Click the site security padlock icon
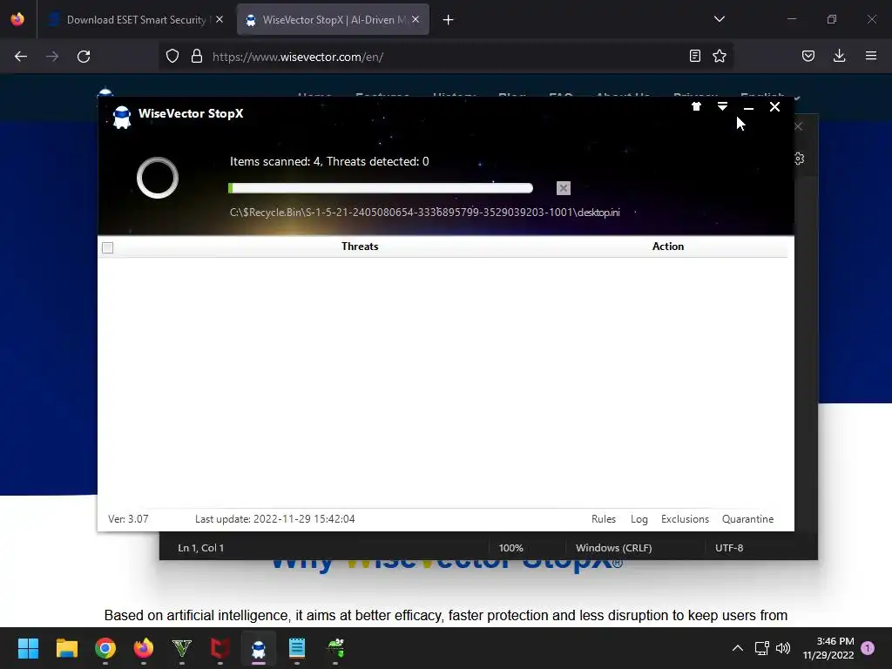 [197, 57]
